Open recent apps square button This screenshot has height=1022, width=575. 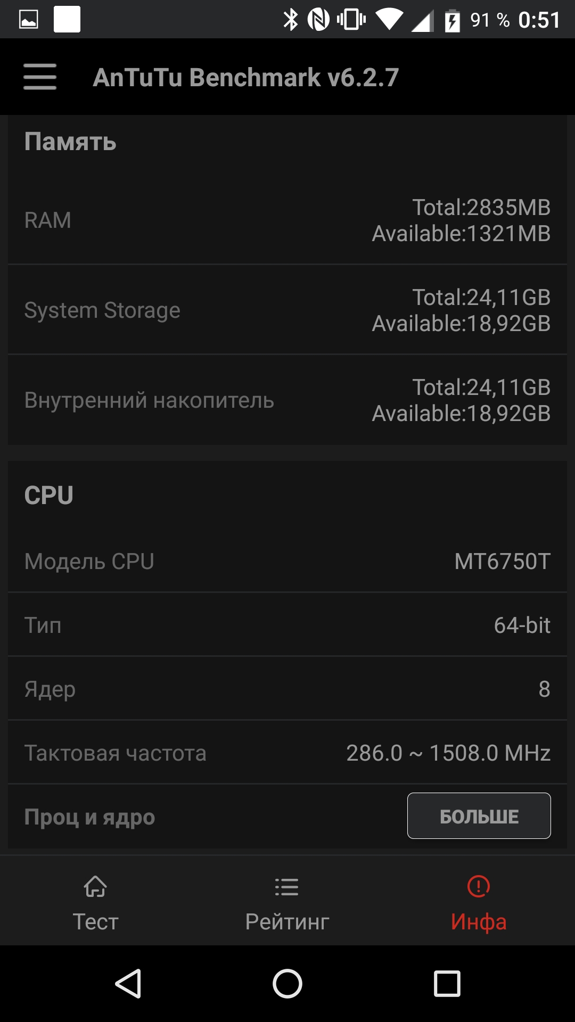pos(447,983)
